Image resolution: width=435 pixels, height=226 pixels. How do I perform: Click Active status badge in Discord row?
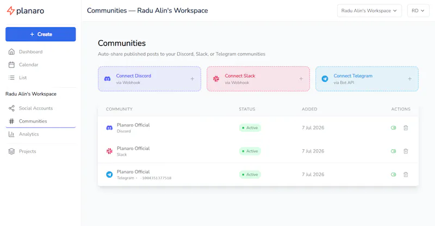tap(250, 128)
